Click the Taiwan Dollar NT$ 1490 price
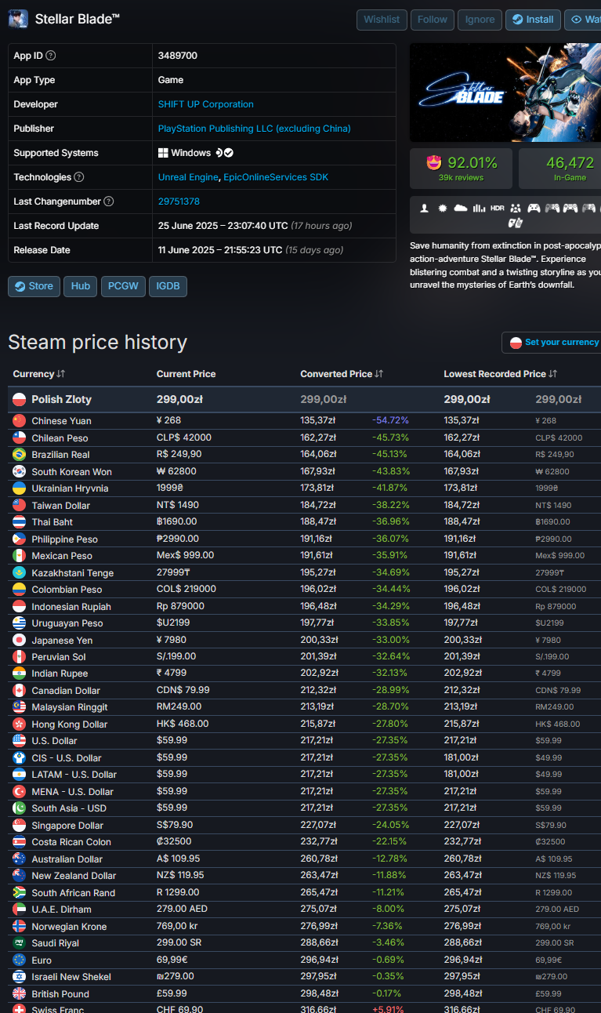 (178, 506)
